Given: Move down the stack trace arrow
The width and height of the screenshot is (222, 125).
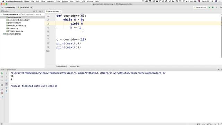Looking at the screenshot, I should coord(7,77).
